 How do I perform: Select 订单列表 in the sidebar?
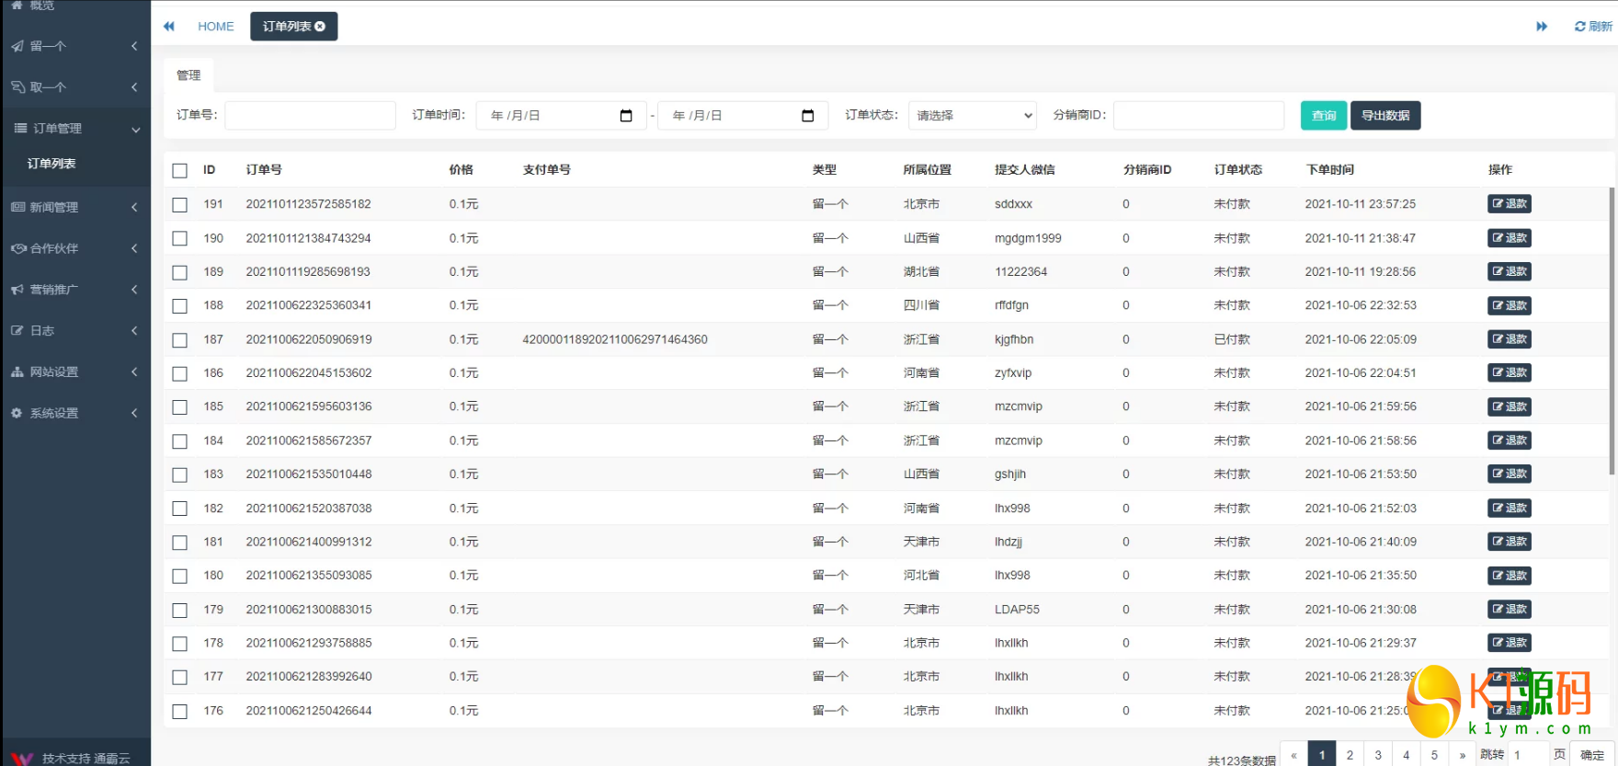[51, 164]
